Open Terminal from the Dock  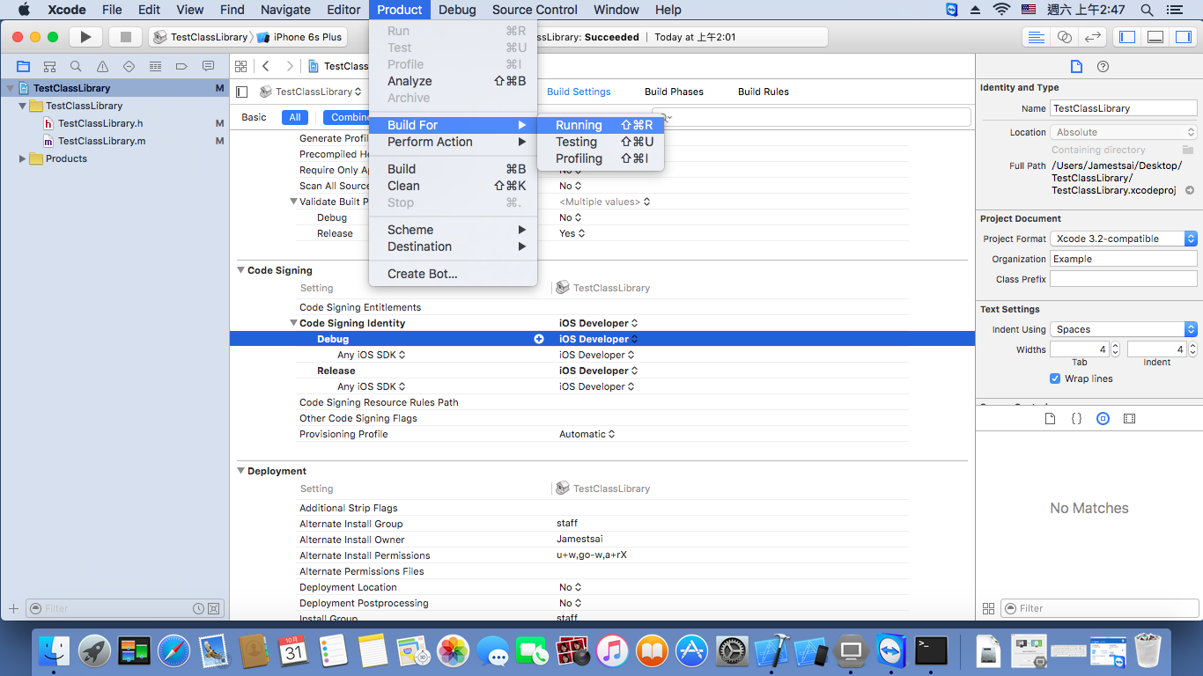[931, 651]
